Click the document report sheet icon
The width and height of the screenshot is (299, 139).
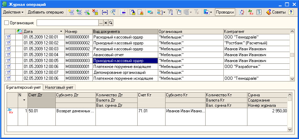point(259,12)
